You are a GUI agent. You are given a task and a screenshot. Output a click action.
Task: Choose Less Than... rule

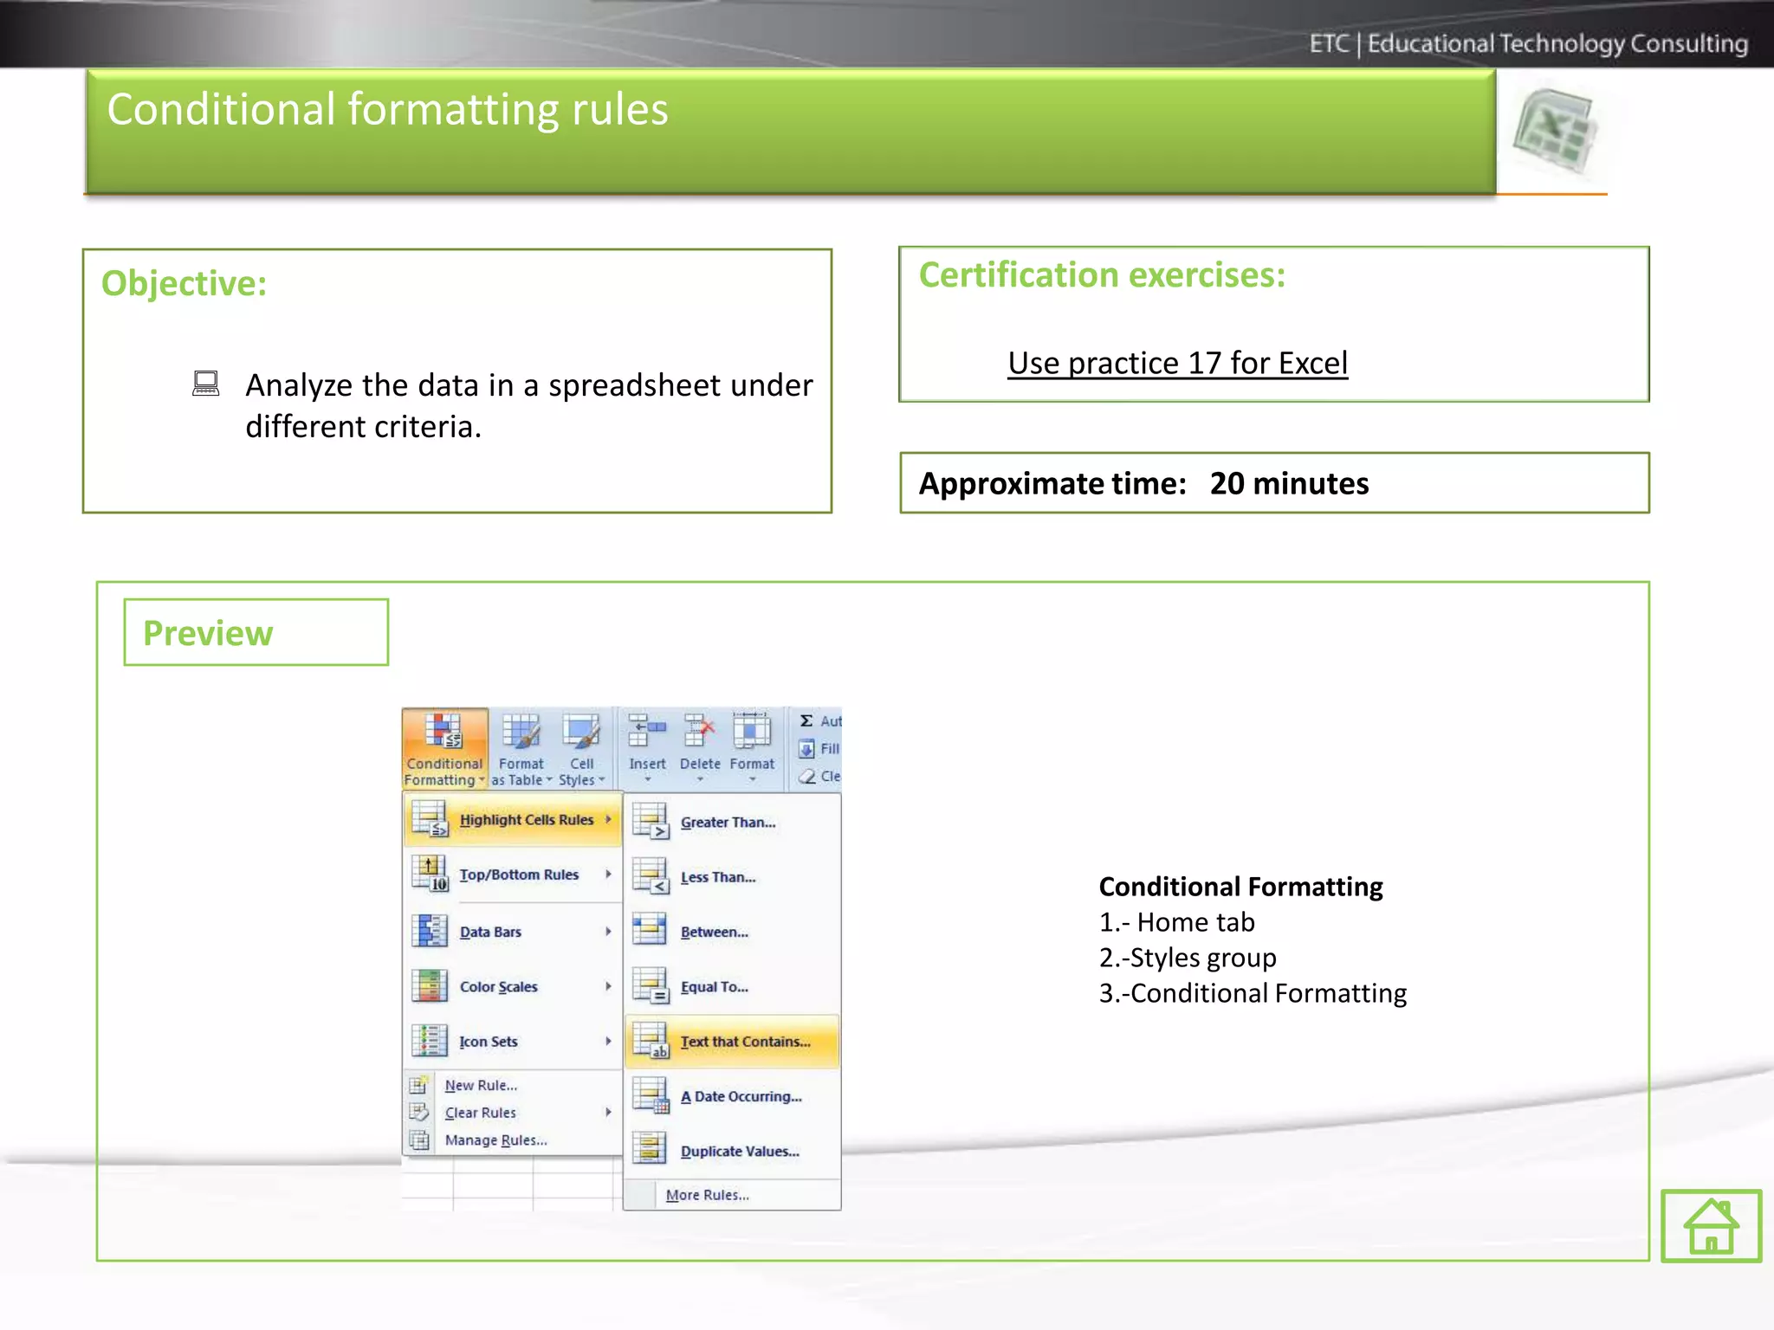[732, 877]
